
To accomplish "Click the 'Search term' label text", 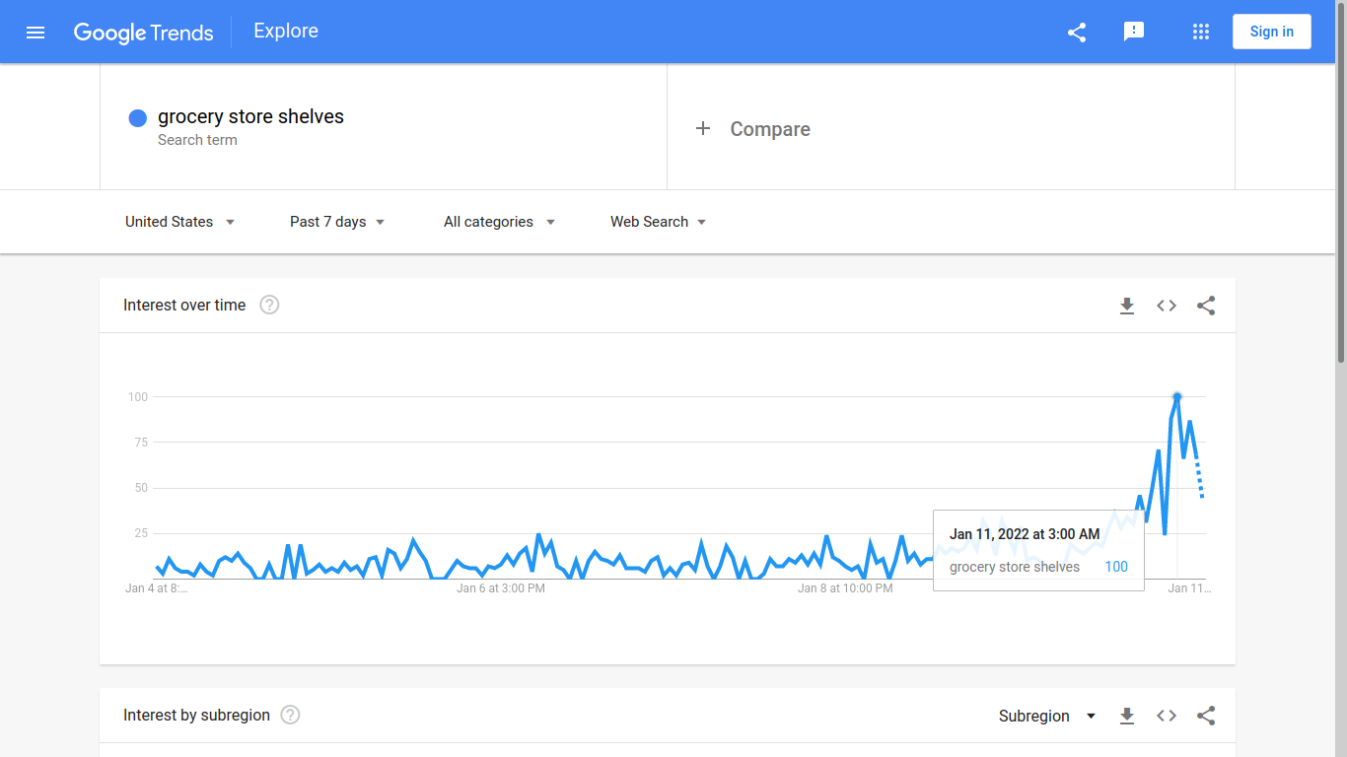I will (197, 140).
